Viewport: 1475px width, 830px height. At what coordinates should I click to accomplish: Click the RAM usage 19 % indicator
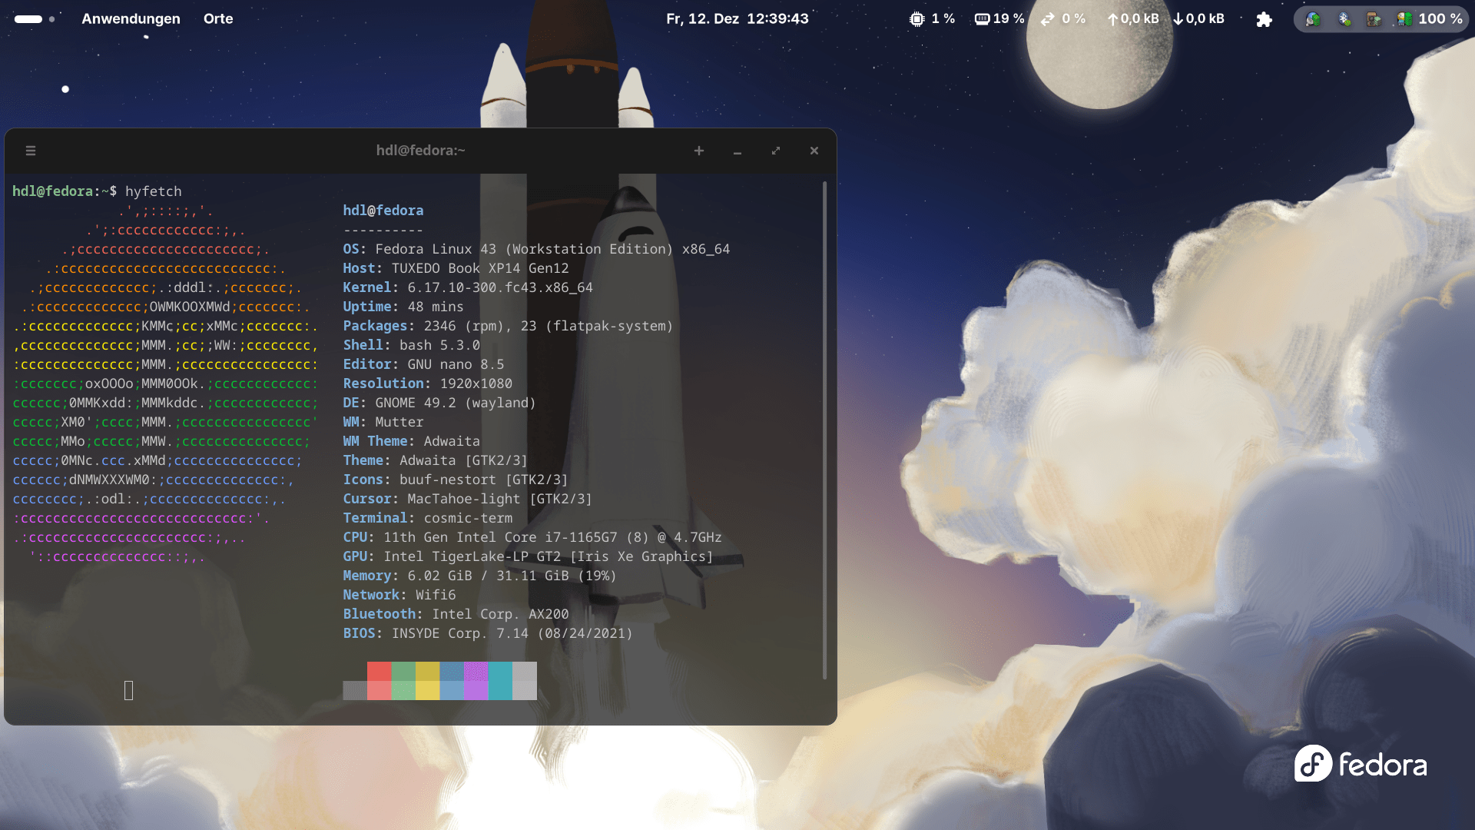coord(999,18)
